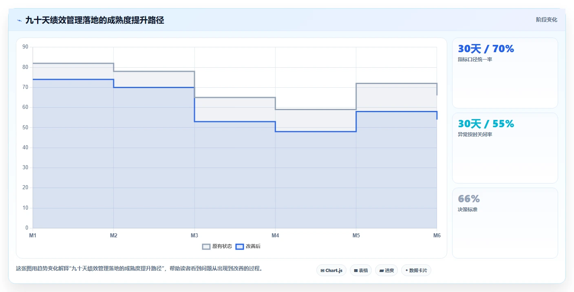Click the 决策标准 label
Image resolution: width=574 pixels, height=292 pixels.
click(x=468, y=210)
